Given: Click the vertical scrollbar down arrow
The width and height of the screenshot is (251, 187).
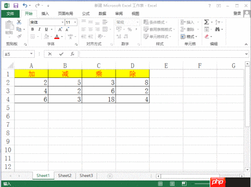Looking at the screenshot, I should (247, 170).
